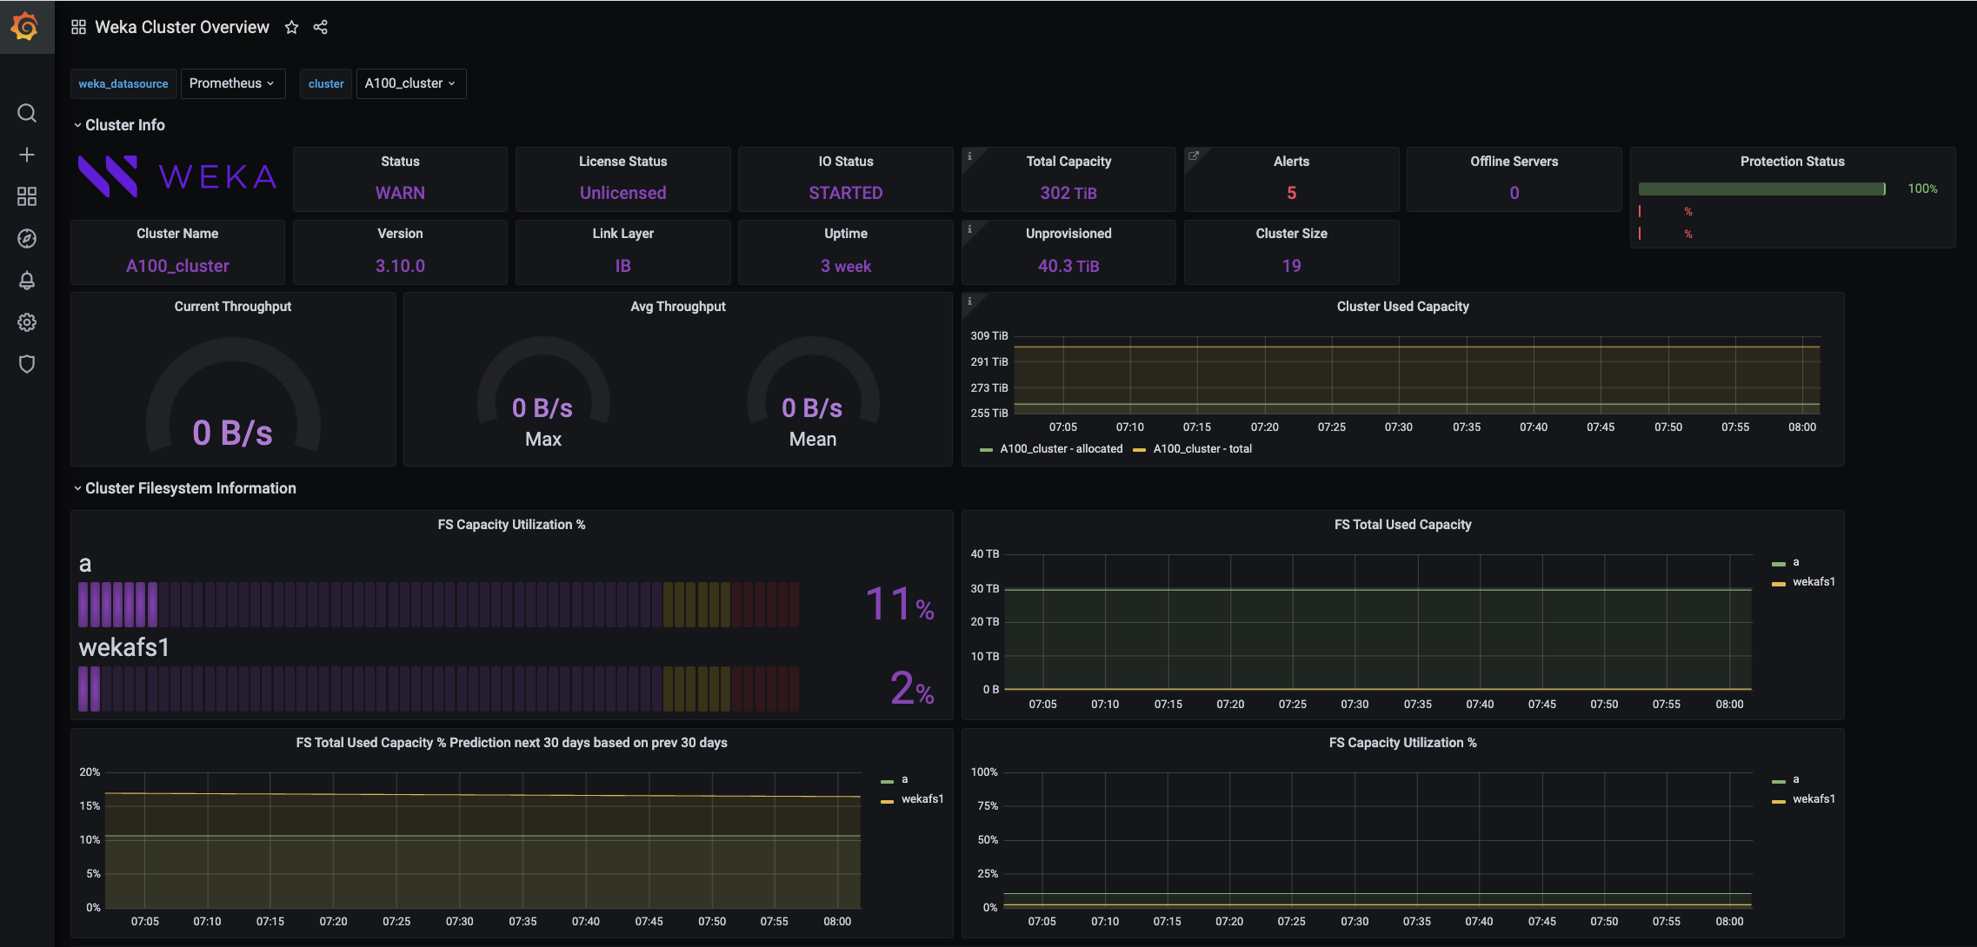Image resolution: width=1977 pixels, height=947 pixels.
Task: Click the dashboard grid icon beside the title
Action: click(78, 27)
